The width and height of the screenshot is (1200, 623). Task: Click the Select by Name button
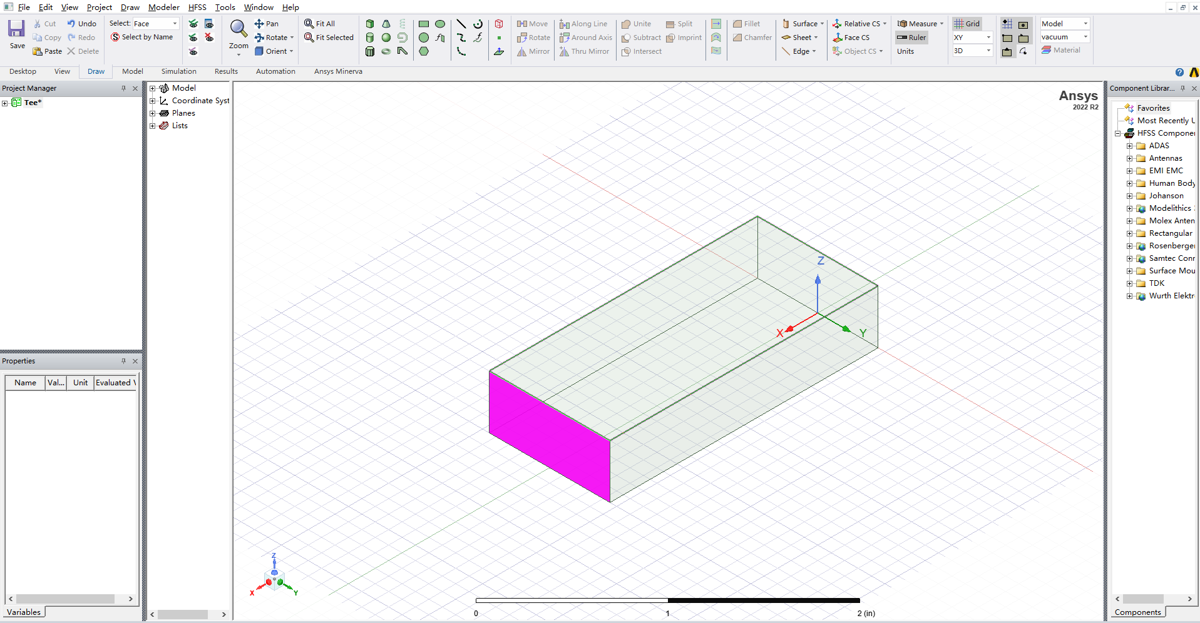(141, 38)
